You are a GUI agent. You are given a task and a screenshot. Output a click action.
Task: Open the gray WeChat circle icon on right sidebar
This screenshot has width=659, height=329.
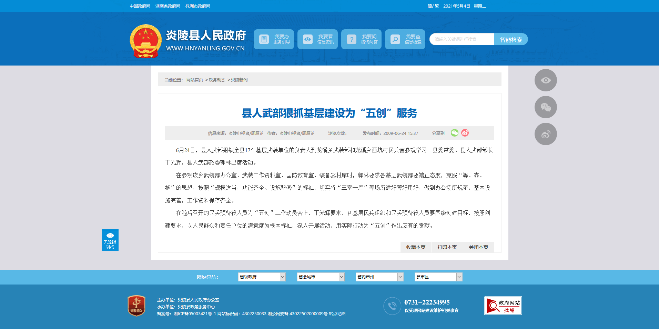pyautogui.click(x=545, y=107)
